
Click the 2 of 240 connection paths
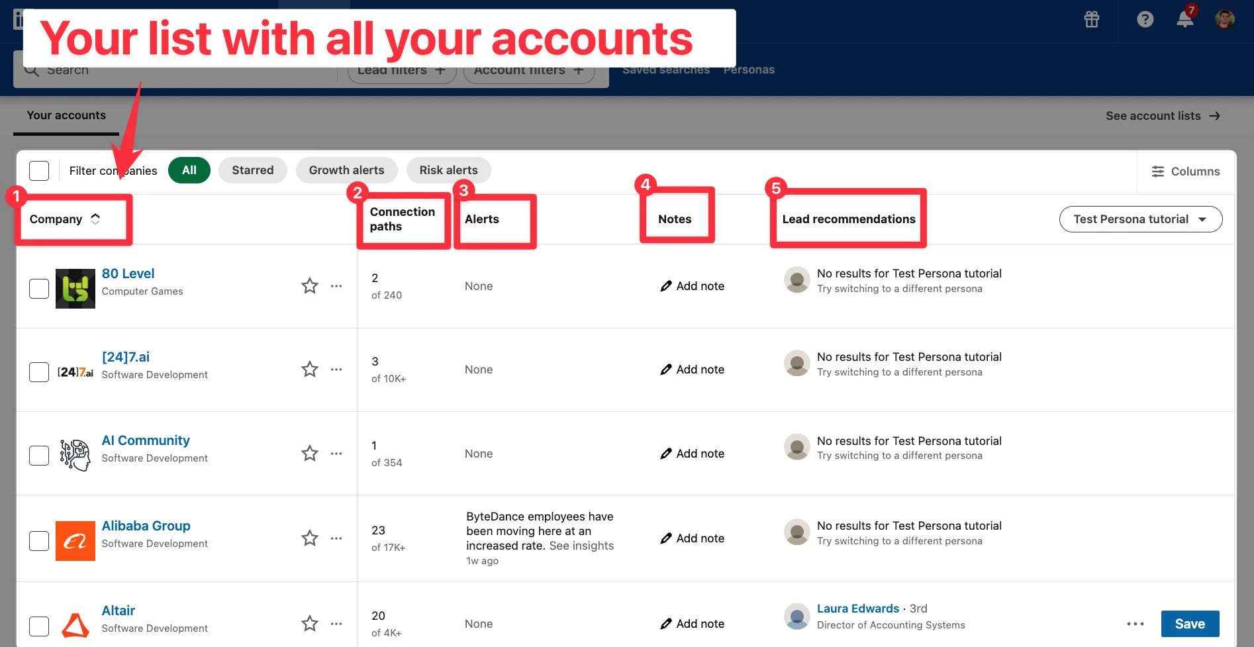387,286
